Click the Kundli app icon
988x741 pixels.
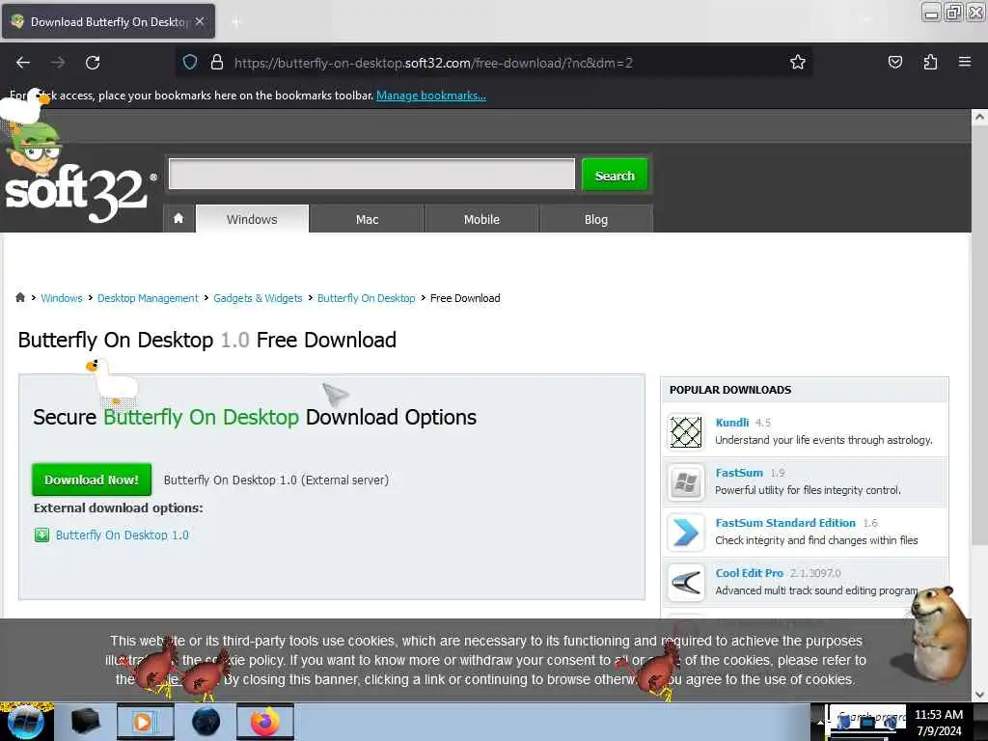[x=686, y=432]
